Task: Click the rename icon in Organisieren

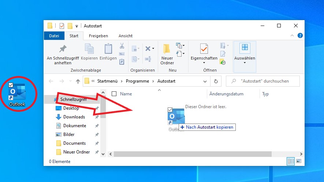Action: pos(148,59)
